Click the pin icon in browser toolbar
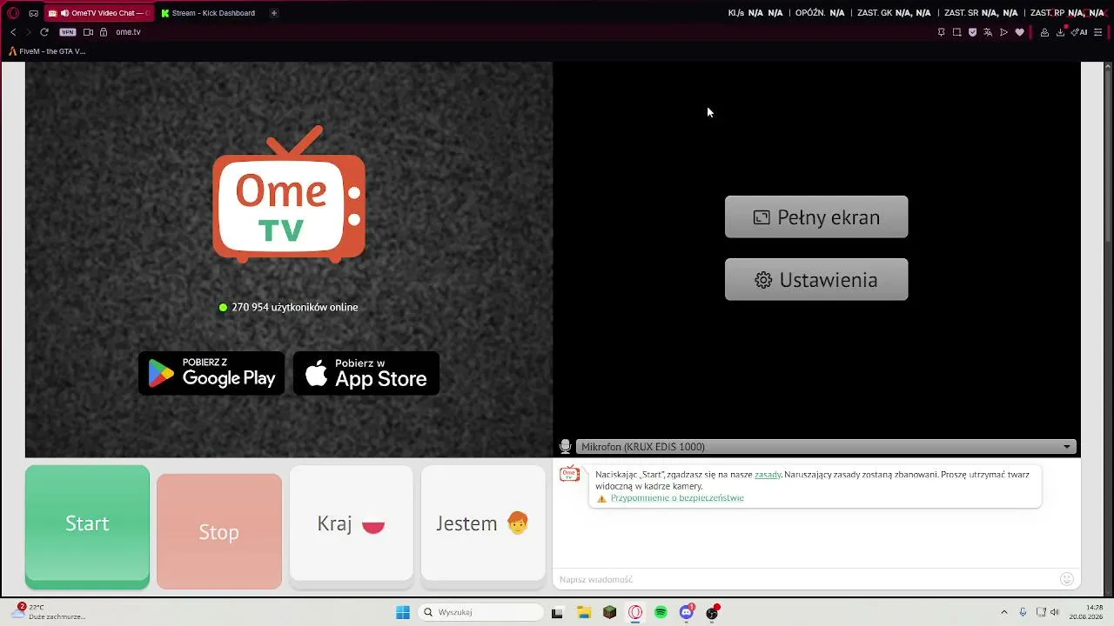1114x626 pixels. [x=941, y=32]
